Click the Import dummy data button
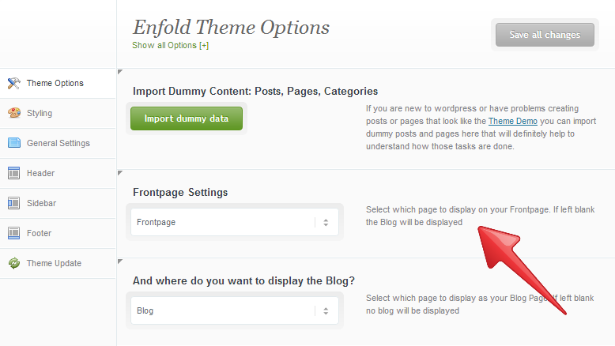The image size is (615, 346). pyautogui.click(x=187, y=118)
